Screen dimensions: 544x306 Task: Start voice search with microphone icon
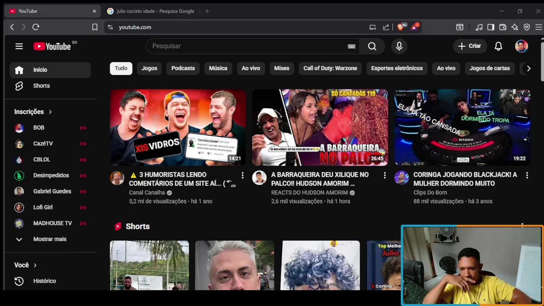(x=399, y=46)
